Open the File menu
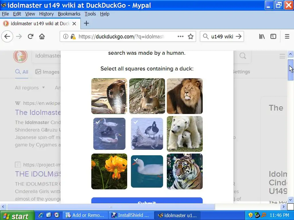The width and height of the screenshot is (294, 220). click(5, 14)
